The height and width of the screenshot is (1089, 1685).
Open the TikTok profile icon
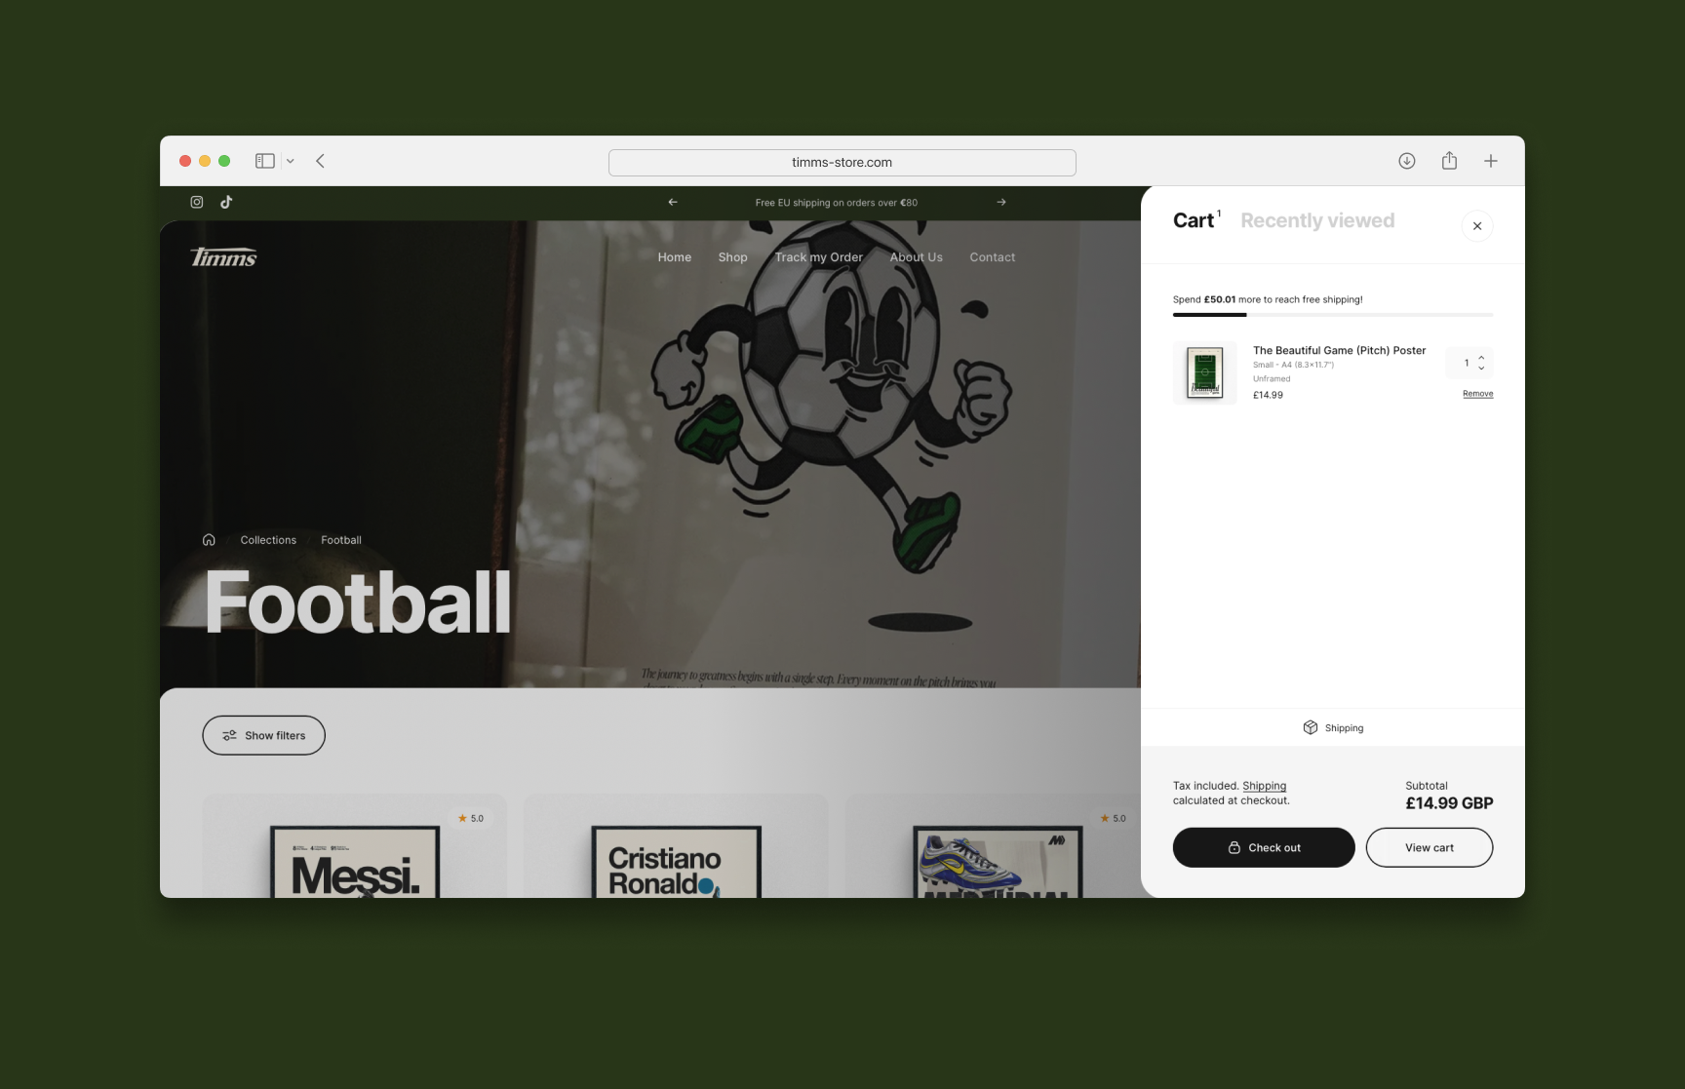[226, 202]
